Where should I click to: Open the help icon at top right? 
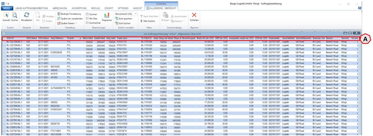(360, 8)
